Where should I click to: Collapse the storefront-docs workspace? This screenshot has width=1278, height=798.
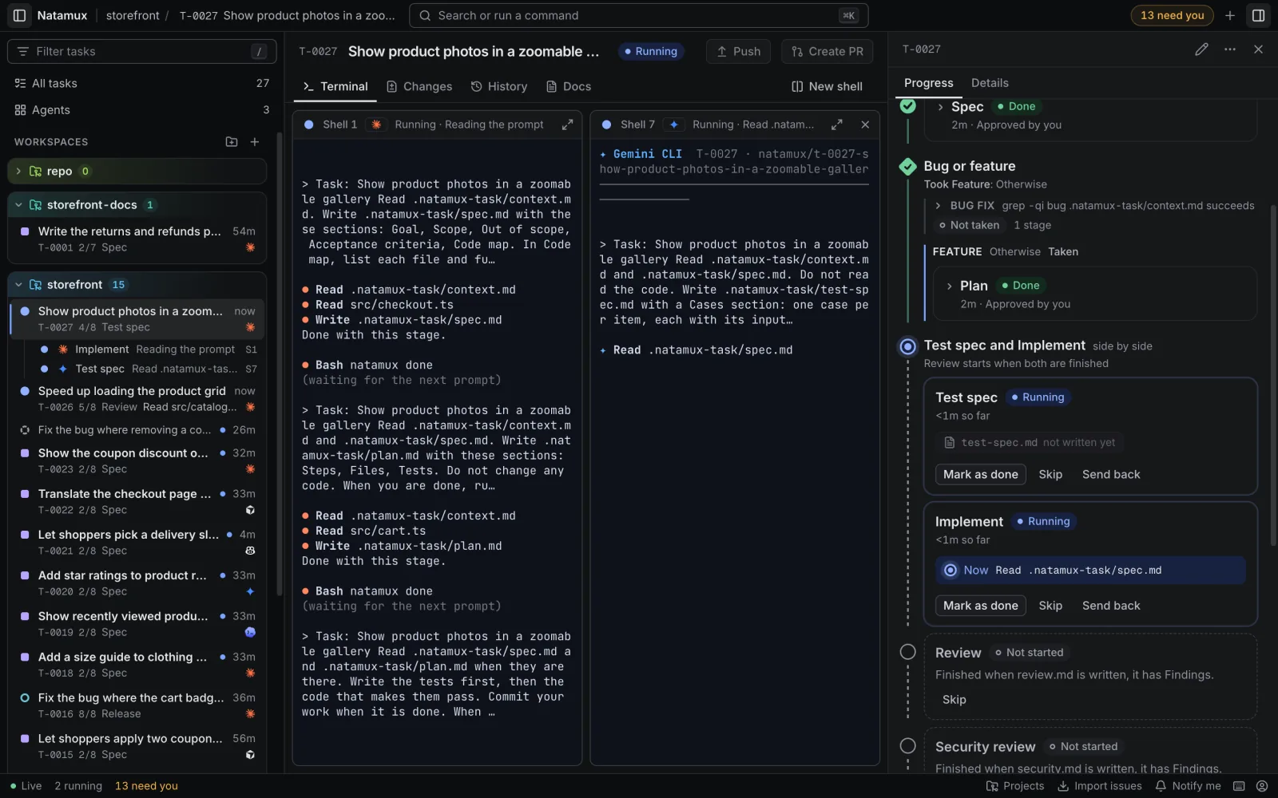(18, 205)
